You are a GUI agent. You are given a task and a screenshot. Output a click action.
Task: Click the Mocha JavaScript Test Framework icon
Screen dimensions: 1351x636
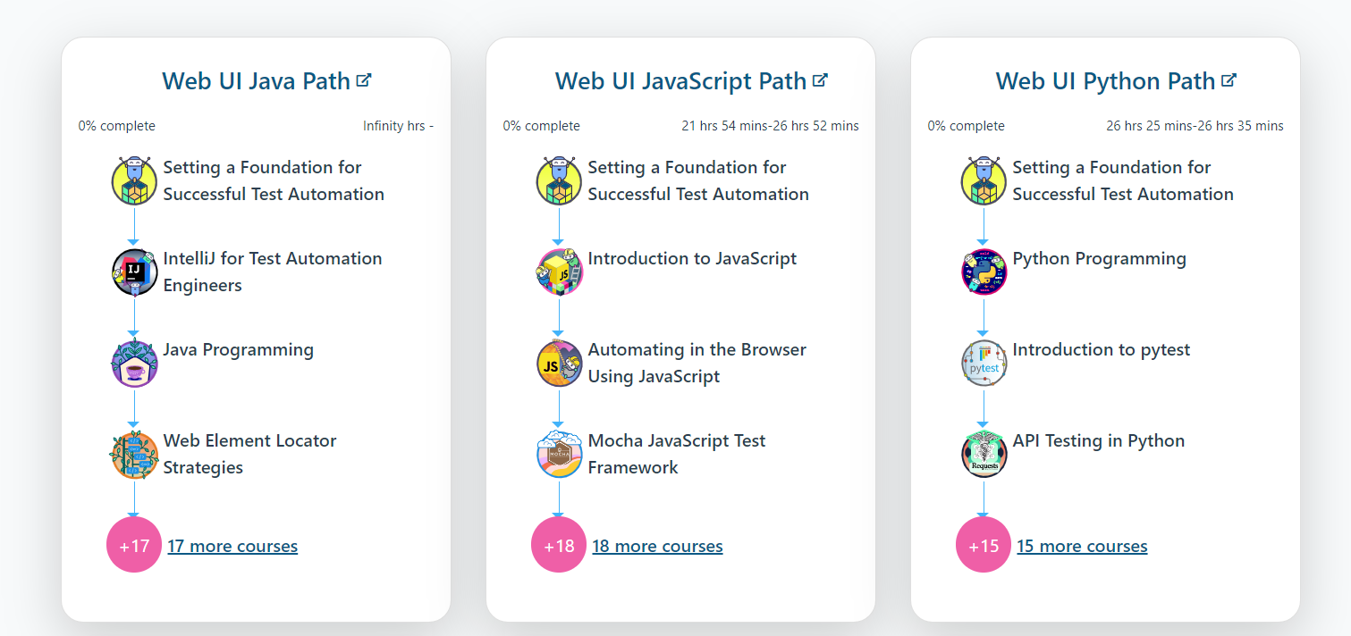(559, 455)
